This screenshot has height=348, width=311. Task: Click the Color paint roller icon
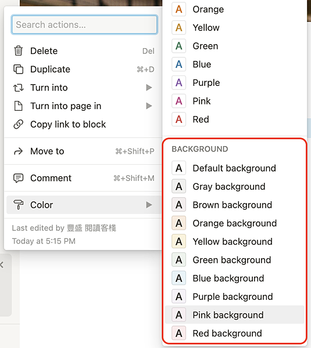tap(18, 205)
